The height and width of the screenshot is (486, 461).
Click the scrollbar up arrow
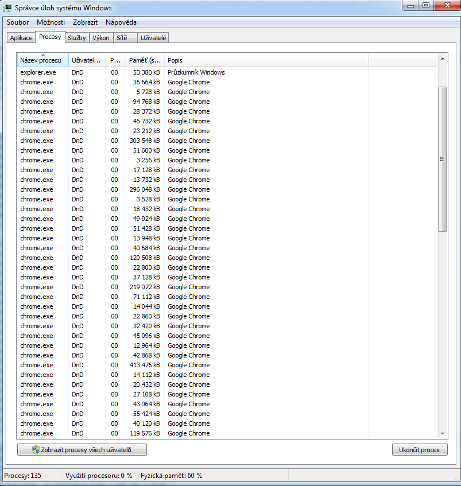(443, 59)
